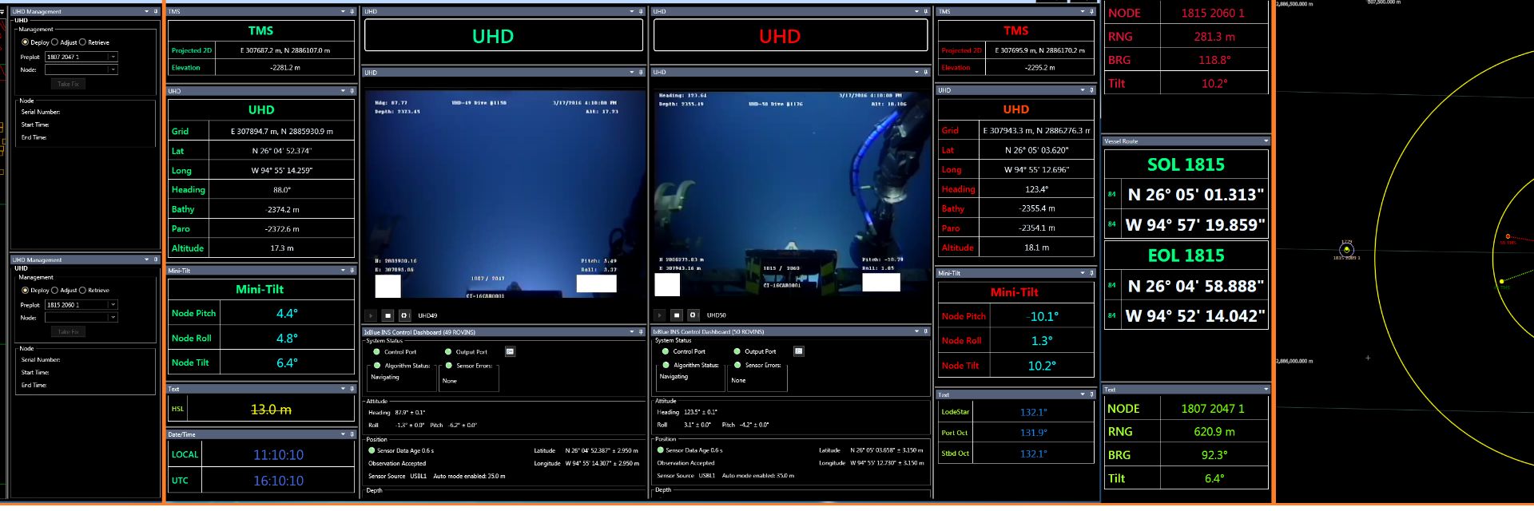
Task: Click Take Fix in the bottom UHD Management panel
Action: pyautogui.click(x=69, y=331)
